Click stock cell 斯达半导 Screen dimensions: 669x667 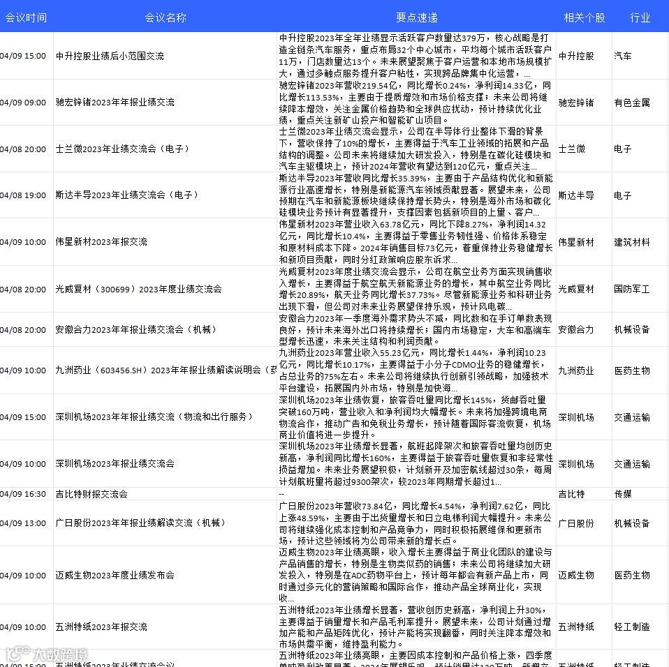click(x=576, y=195)
